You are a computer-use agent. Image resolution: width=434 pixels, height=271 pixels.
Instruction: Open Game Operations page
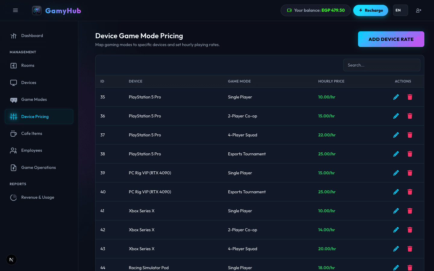click(x=39, y=167)
